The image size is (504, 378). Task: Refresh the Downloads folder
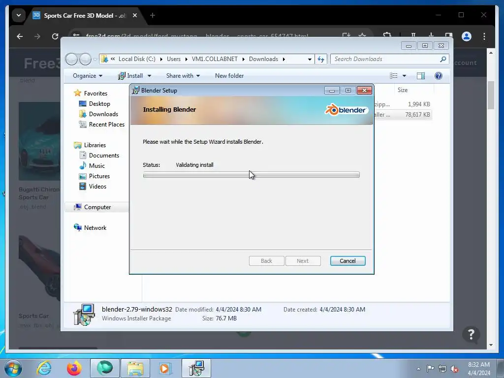pos(321,59)
